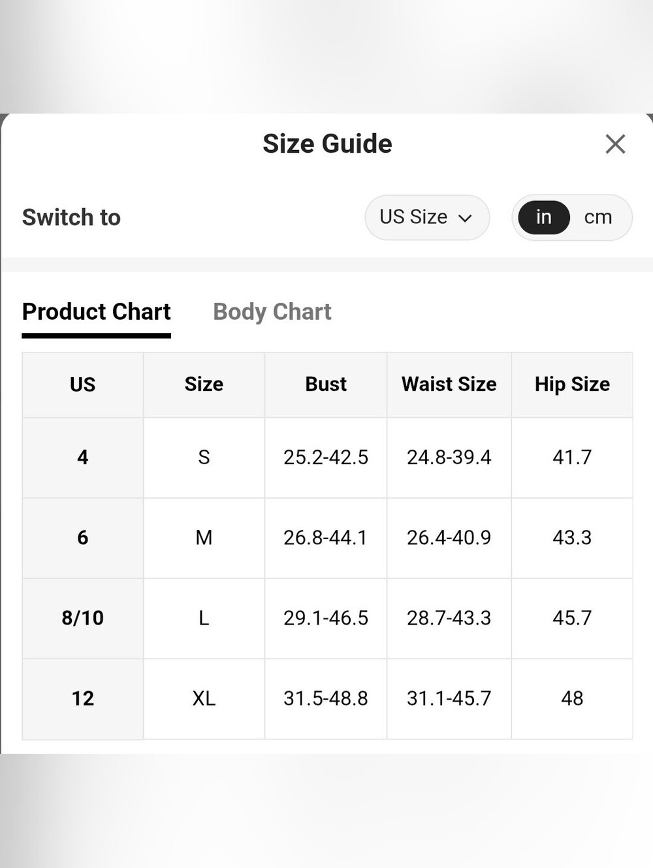Click the Waist Size column header
The height and width of the screenshot is (868, 653).
(x=449, y=384)
